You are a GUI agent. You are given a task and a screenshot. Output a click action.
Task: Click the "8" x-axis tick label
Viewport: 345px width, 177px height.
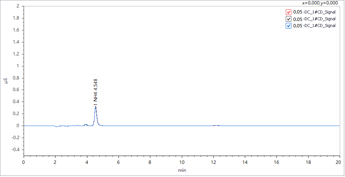tap(150, 162)
